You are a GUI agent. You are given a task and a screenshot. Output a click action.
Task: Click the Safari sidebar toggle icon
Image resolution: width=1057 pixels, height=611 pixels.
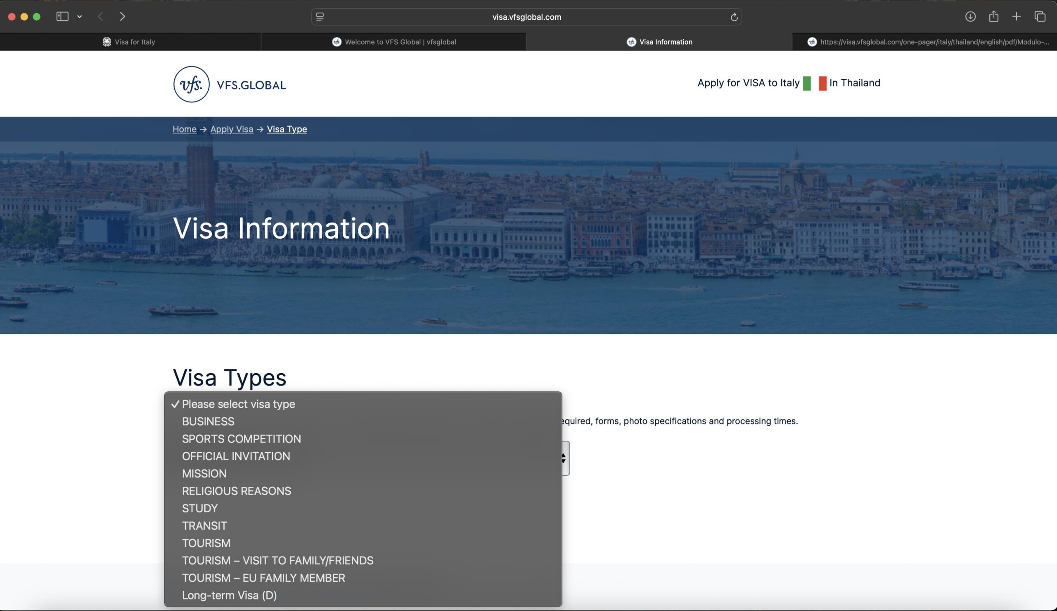click(x=62, y=17)
